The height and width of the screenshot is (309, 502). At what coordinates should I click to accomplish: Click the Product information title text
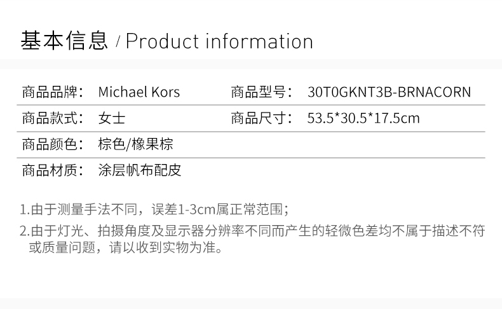coord(219,41)
